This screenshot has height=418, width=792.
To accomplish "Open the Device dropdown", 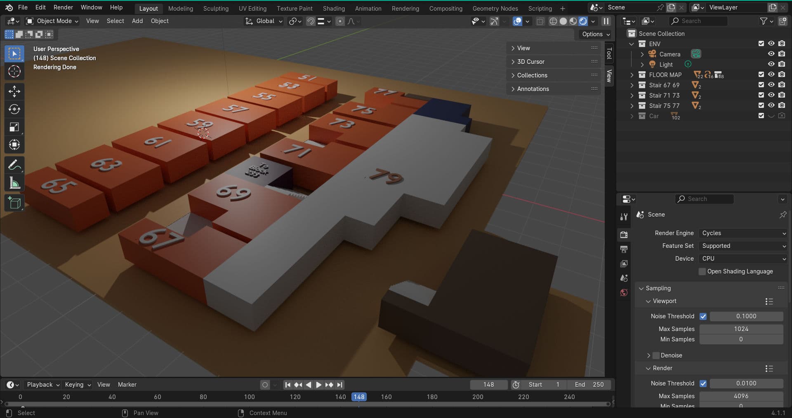I will click(743, 259).
